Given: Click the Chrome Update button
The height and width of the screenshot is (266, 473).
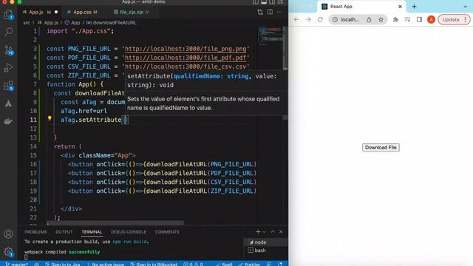Looking at the screenshot, I should 454,20.
